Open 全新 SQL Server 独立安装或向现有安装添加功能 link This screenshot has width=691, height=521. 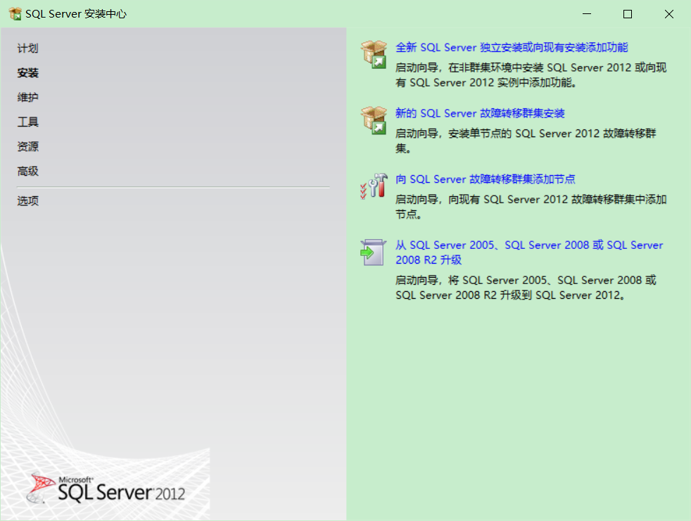[512, 47]
